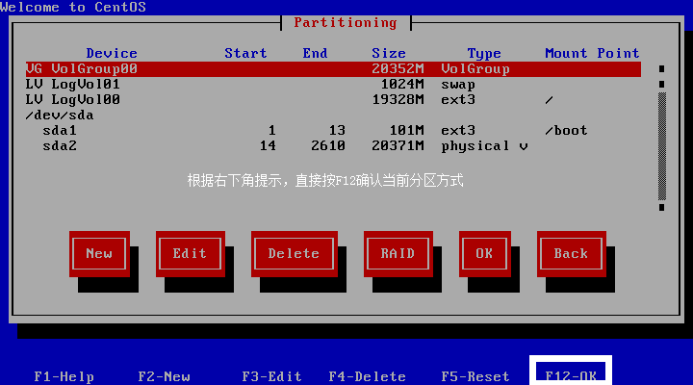Select the sda1 /boot partition row

pyautogui.click(x=333, y=130)
